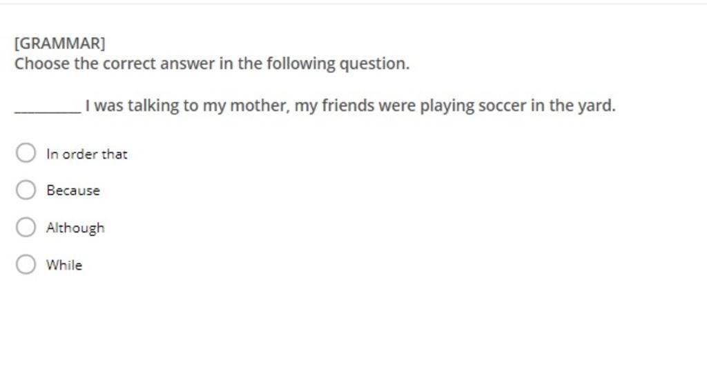
Task: Click the word "question" in the instruction
Action: (x=374, y=64)
